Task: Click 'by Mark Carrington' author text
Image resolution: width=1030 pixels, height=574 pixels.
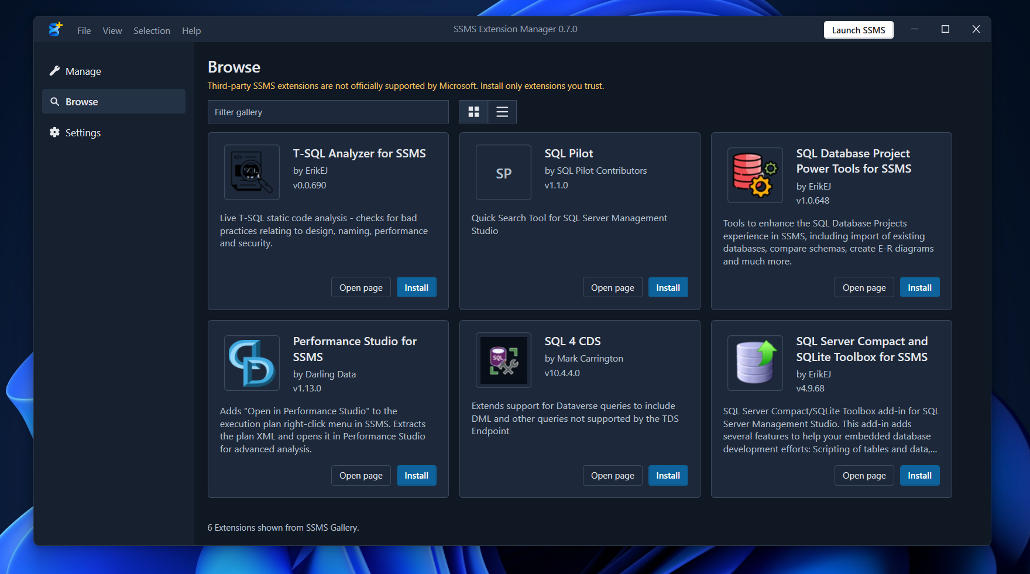Action: click(x=584, y=358)
